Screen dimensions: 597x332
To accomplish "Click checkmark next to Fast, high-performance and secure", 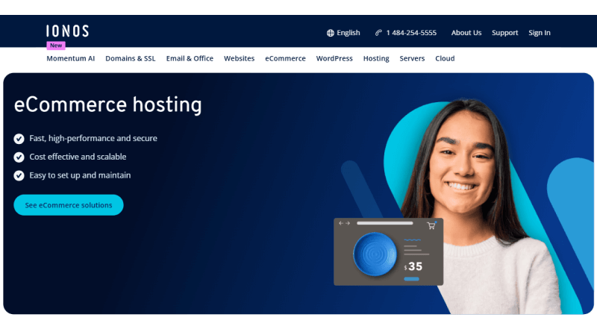I will coord(19,139).
